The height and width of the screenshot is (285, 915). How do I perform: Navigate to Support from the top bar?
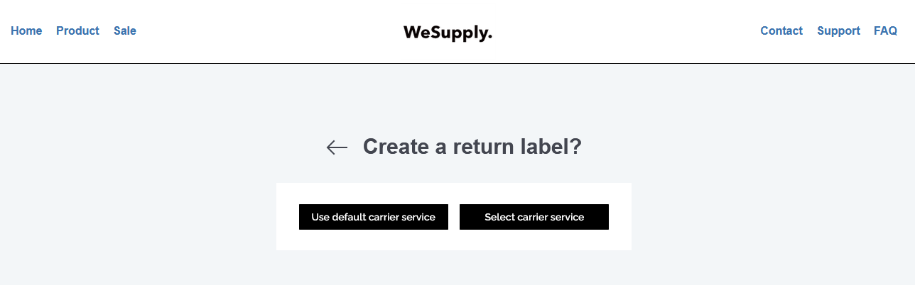tap(838, 30)
